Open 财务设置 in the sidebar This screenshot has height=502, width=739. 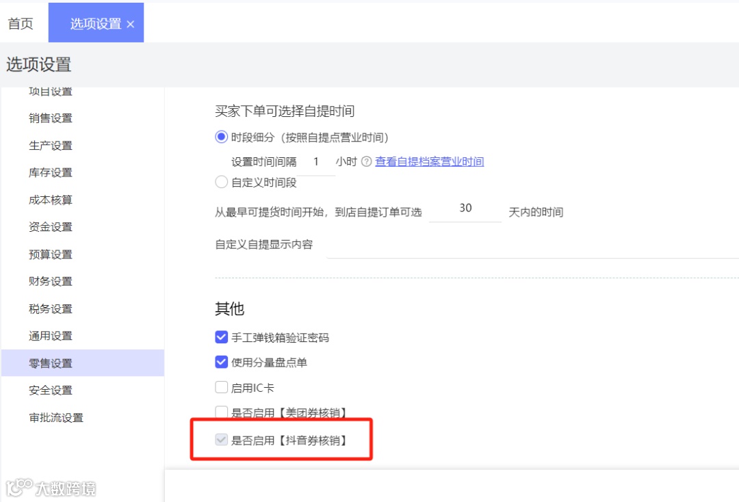click(51, 282)
